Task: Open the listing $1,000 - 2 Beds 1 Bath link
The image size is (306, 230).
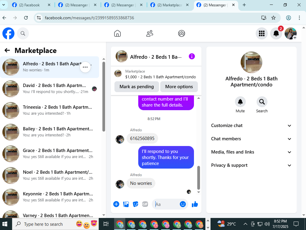Action: 161,77
